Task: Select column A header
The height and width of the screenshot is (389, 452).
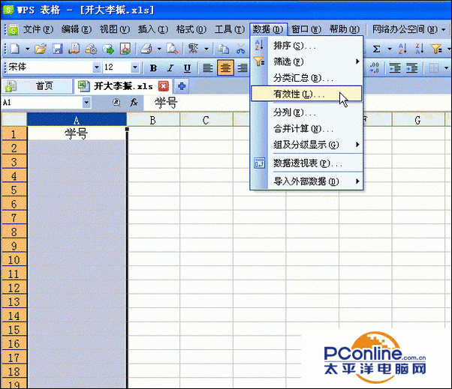Action: (x=77, y=120)
